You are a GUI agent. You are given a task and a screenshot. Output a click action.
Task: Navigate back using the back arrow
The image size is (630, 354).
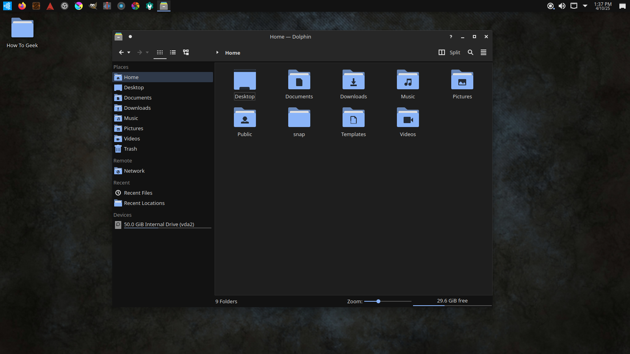120,52
